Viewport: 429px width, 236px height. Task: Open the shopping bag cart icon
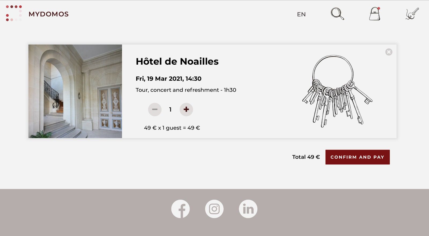tap(375, 14)
